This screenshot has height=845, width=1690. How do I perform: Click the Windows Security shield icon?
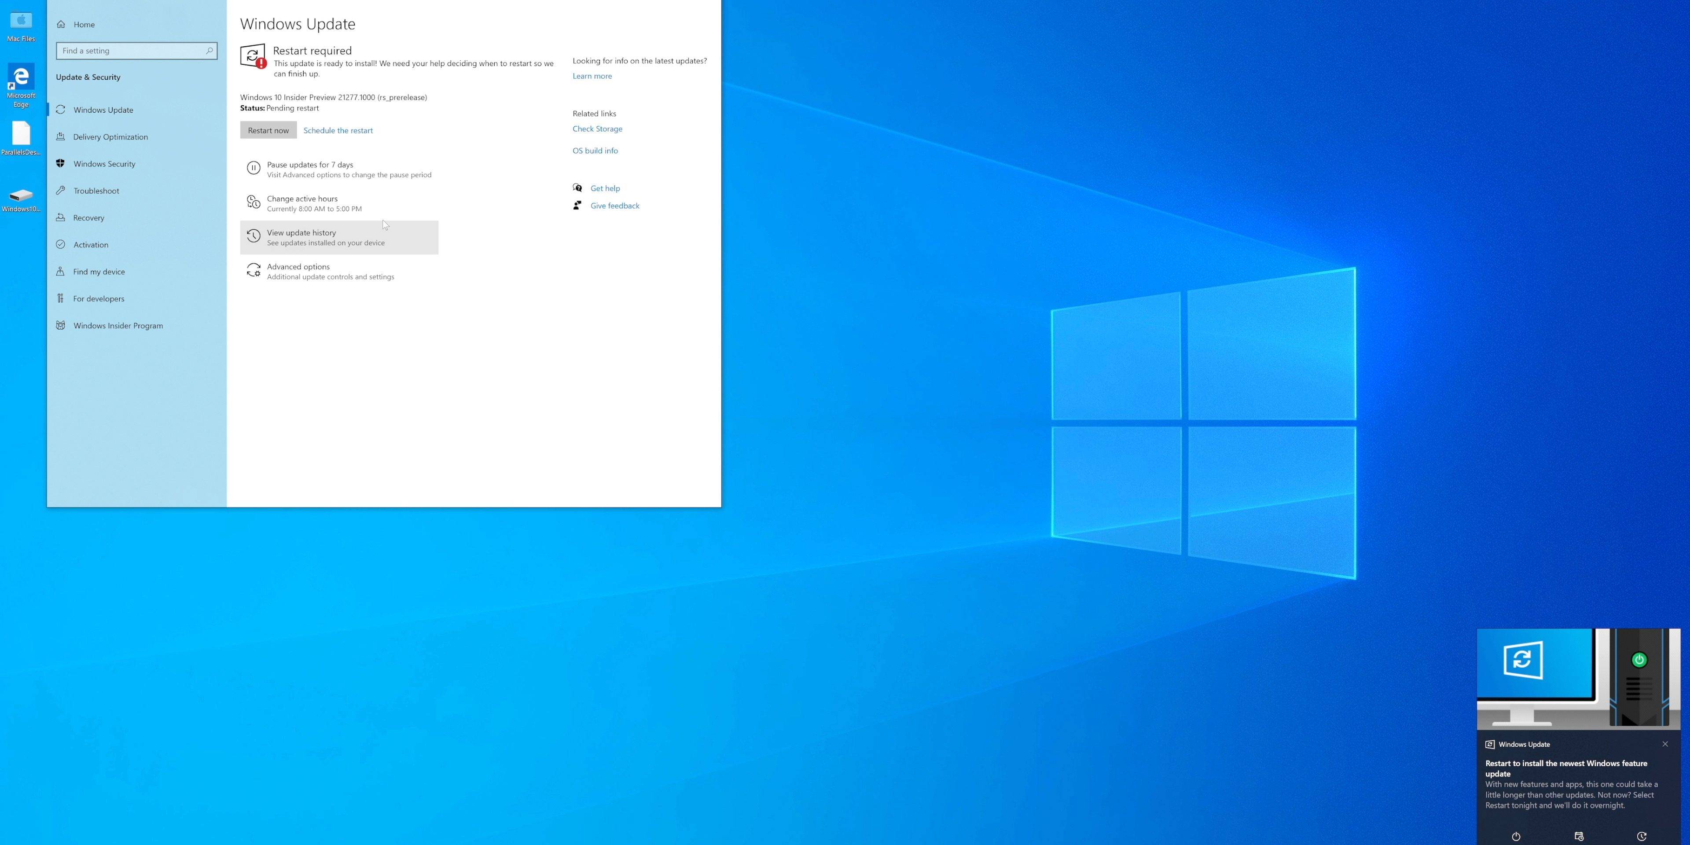coord(60,164)
